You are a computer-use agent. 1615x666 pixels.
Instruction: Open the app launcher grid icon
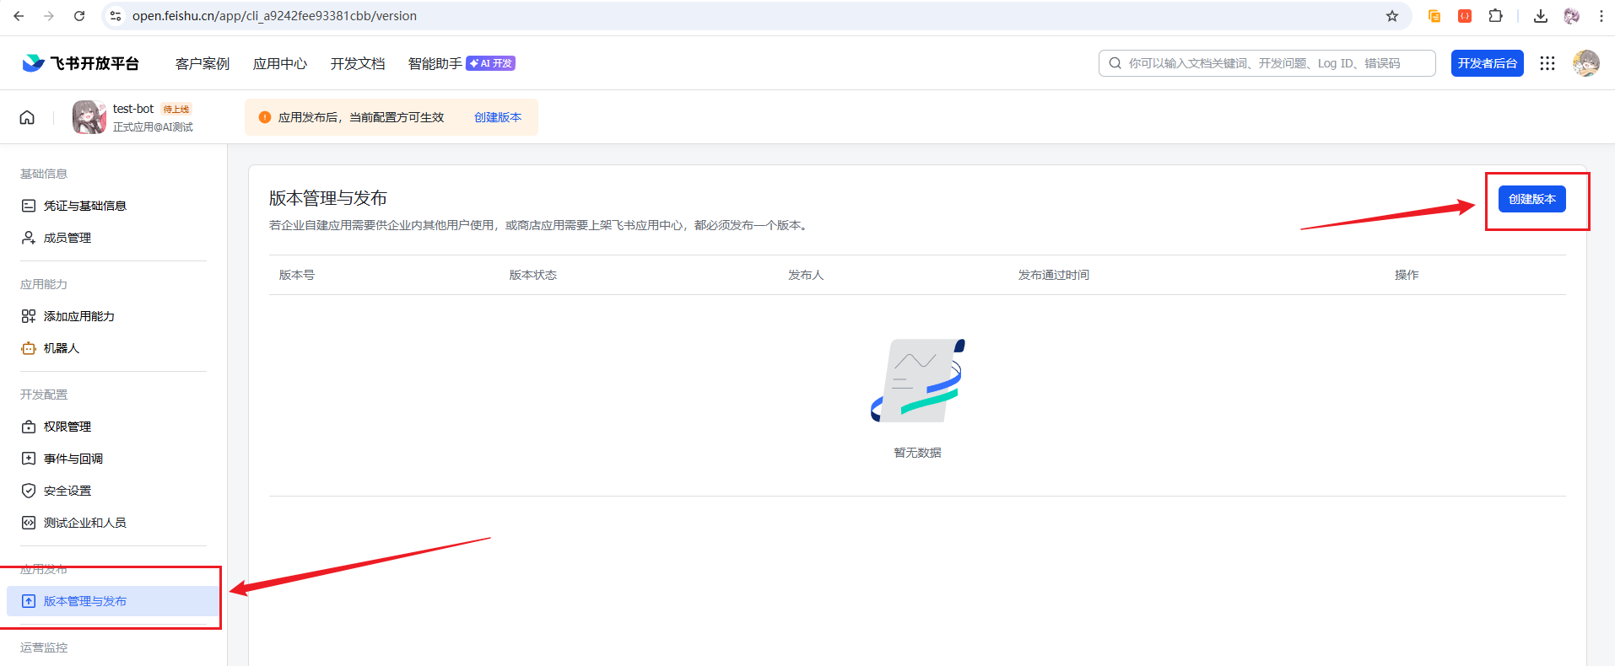pyautogui.click(x=1547, y=63)
